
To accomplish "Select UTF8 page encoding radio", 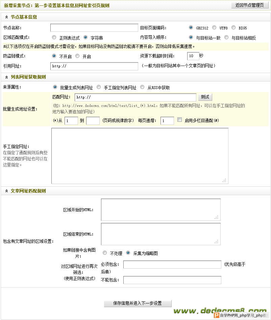I will 214,28.
